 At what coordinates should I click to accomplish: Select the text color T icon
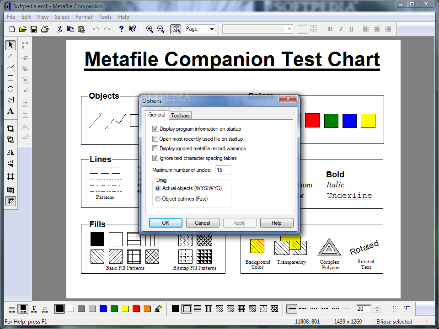point(34,308)
